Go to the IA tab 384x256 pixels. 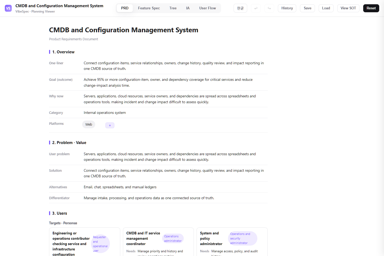point(188,8)
